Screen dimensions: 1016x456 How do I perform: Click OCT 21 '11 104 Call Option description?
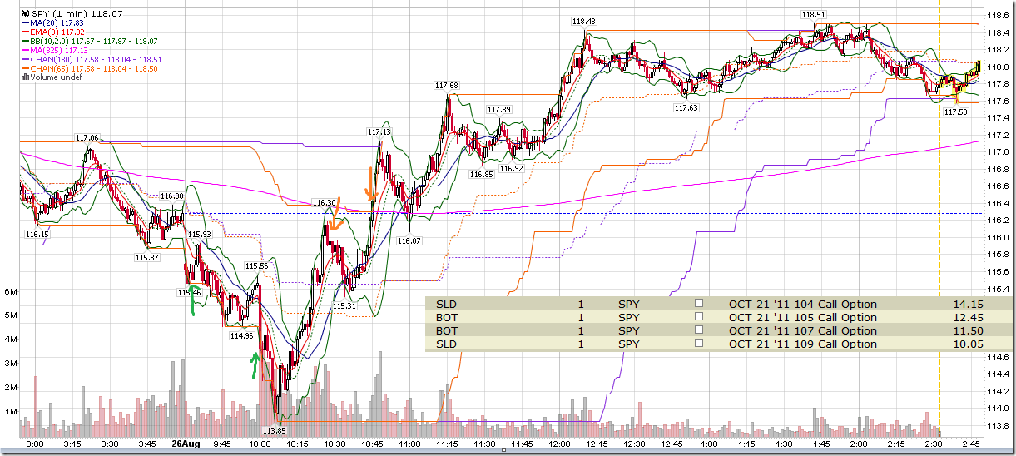click(803, 304)
